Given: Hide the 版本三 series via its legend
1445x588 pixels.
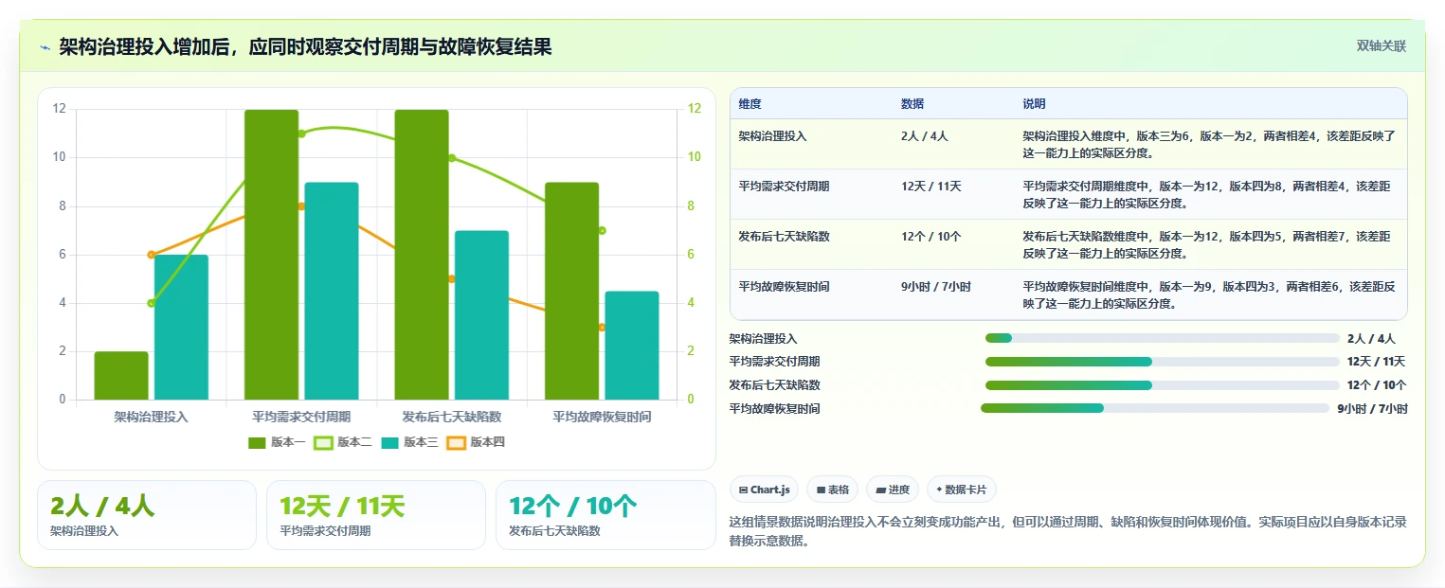Looking at the screenshot, I should [409, 442].
